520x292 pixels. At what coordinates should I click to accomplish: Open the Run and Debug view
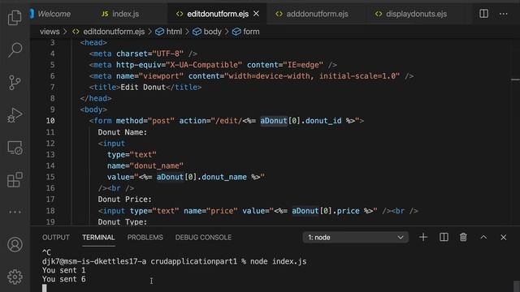click(x=15, y=115)
